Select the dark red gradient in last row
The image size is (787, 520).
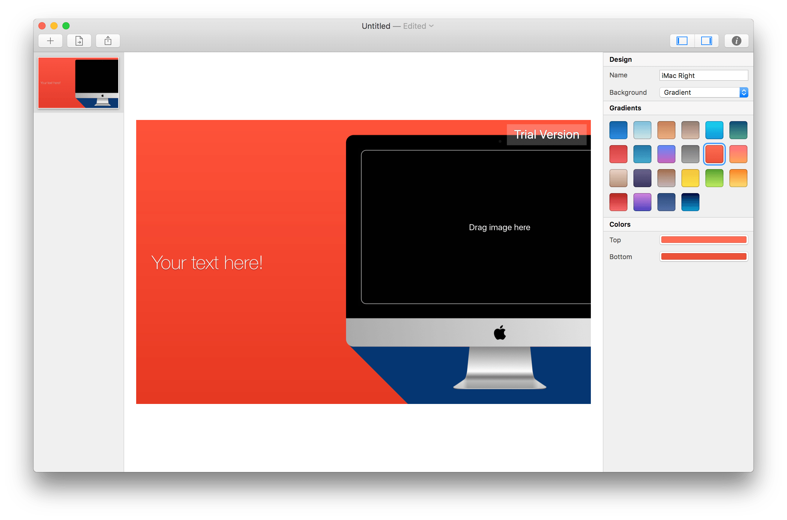(618, 202)
